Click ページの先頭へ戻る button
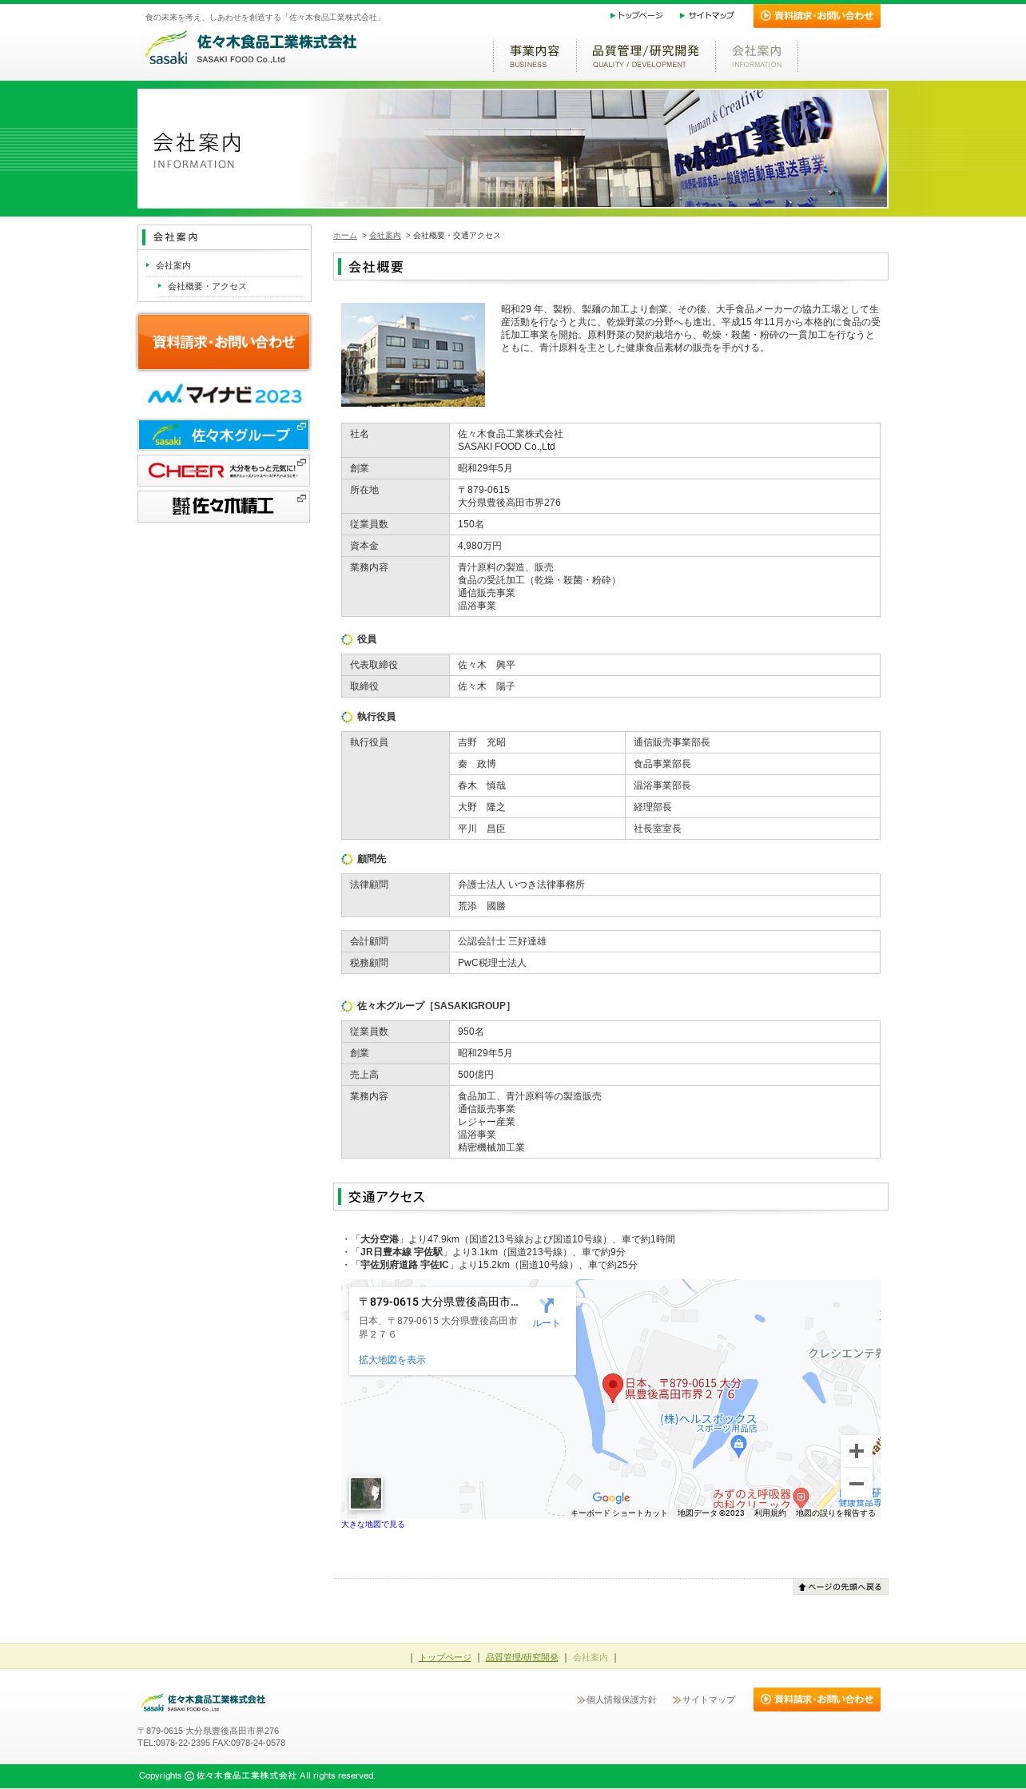 (841, 1587)
